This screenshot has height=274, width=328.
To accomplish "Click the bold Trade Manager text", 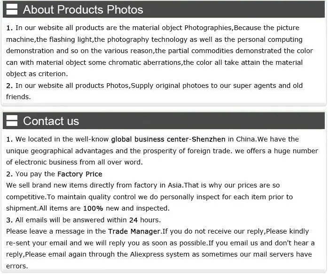I will pos(134,231).
